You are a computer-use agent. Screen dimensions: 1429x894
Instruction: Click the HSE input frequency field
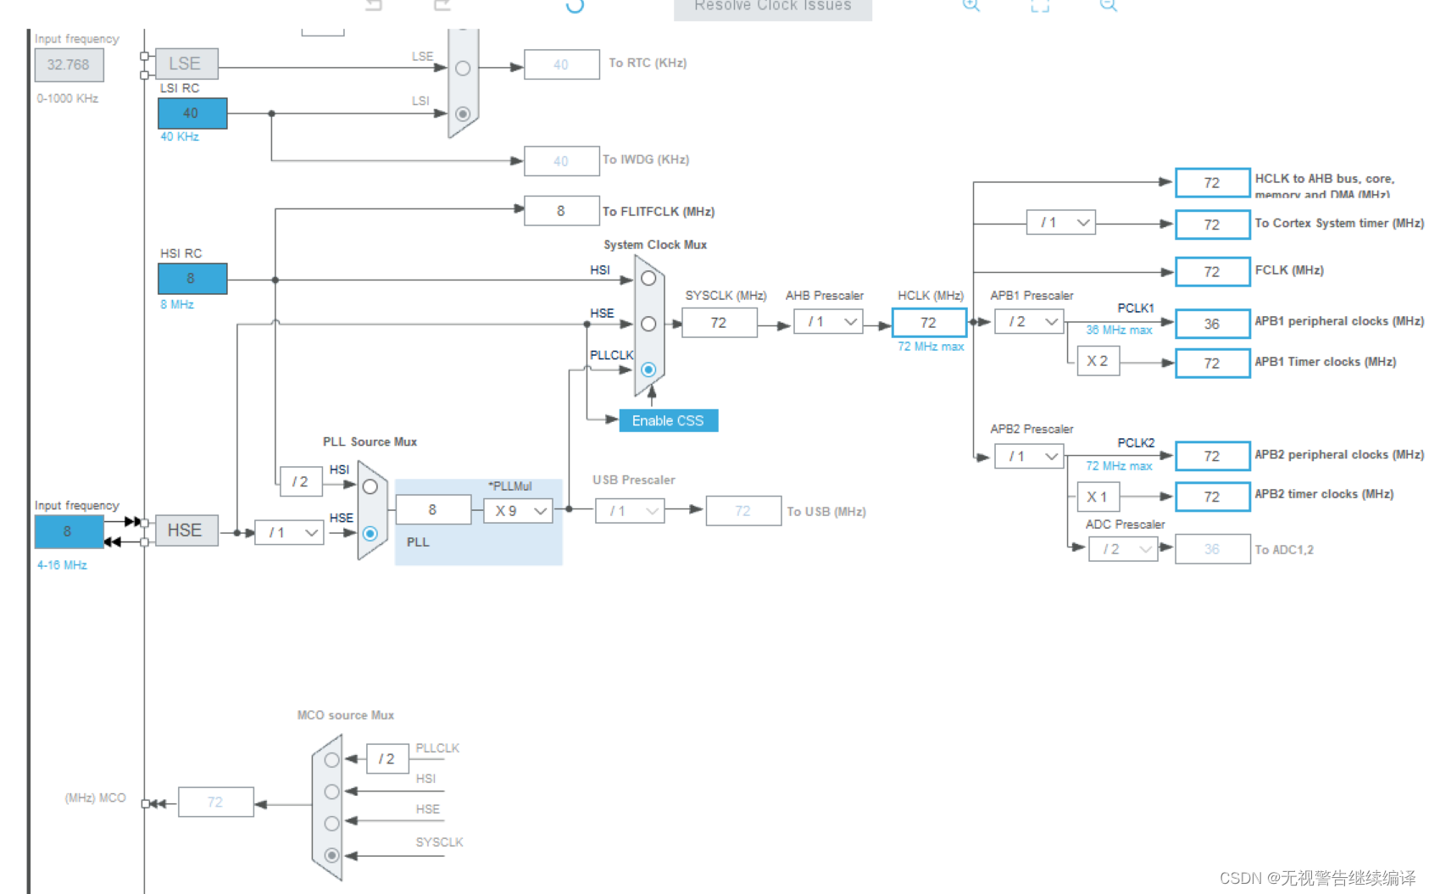[69, 531]
